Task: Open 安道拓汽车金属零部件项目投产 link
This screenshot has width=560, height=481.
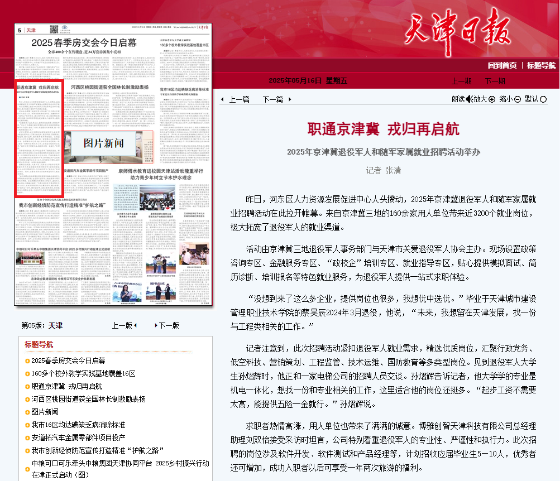Action: click(x=78, y=438)
